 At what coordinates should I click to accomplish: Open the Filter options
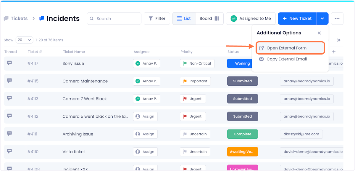coord(157,18)
